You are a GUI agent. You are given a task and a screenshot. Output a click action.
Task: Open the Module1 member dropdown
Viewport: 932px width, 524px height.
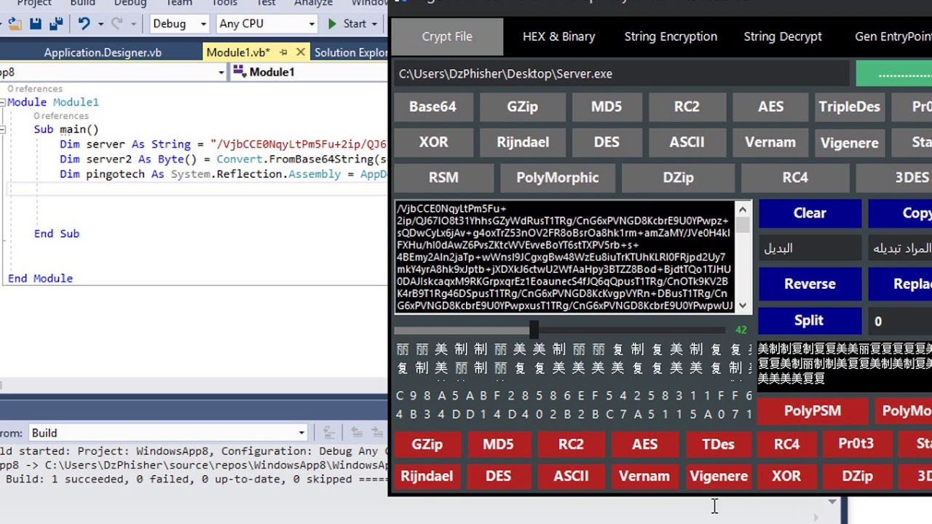pyautogui.click(x=309, y=72)
